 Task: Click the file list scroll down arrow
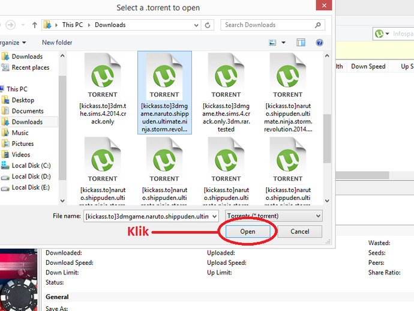327,201
